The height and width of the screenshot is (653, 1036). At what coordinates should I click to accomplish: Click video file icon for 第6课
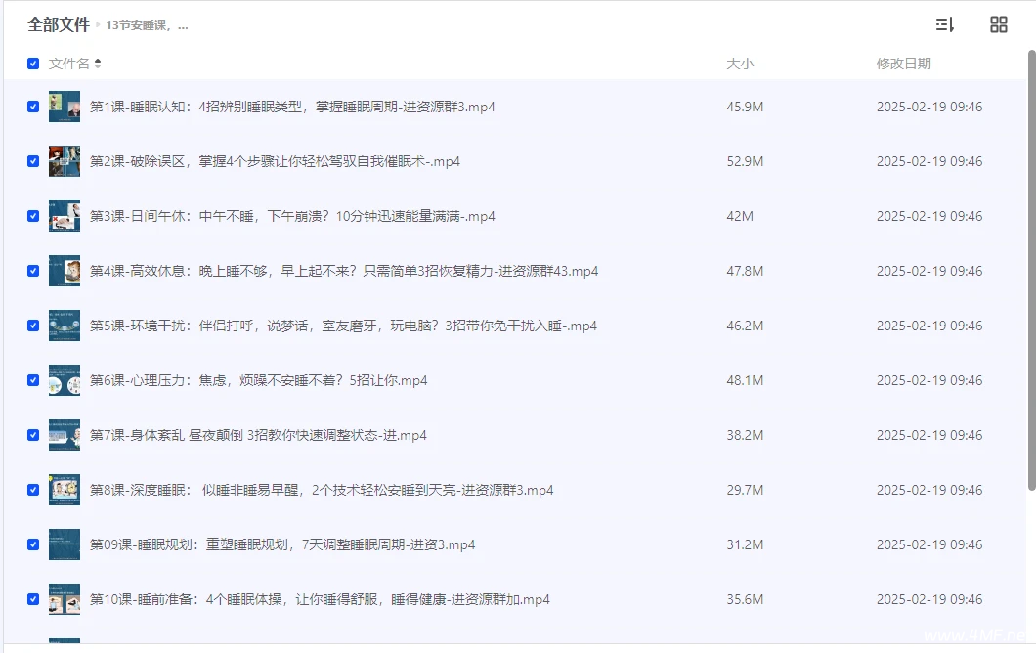[x=65, y=380]
